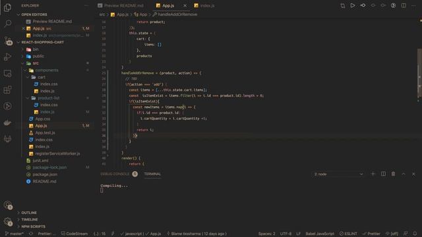Open the Search view in activity bar
Viewport: 422px width, 237px height.
(x=7, y=24)
